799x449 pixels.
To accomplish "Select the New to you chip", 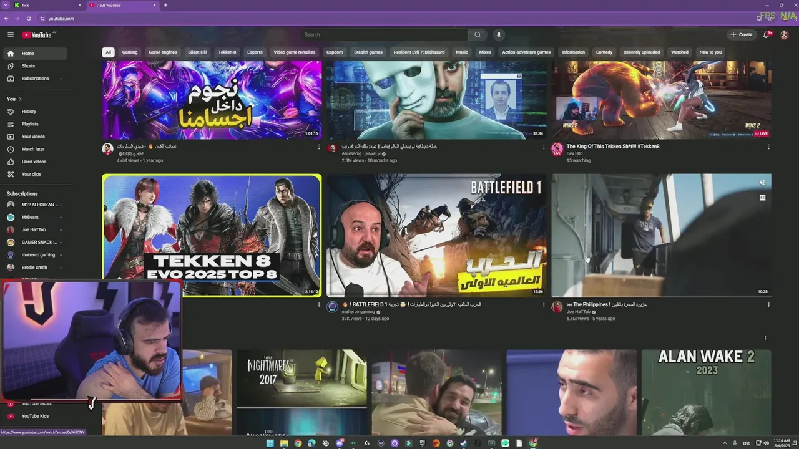I will (710, 52).
